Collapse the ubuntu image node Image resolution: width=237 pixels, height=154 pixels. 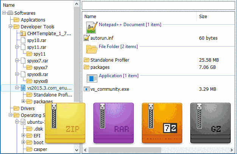click(17, 122)
